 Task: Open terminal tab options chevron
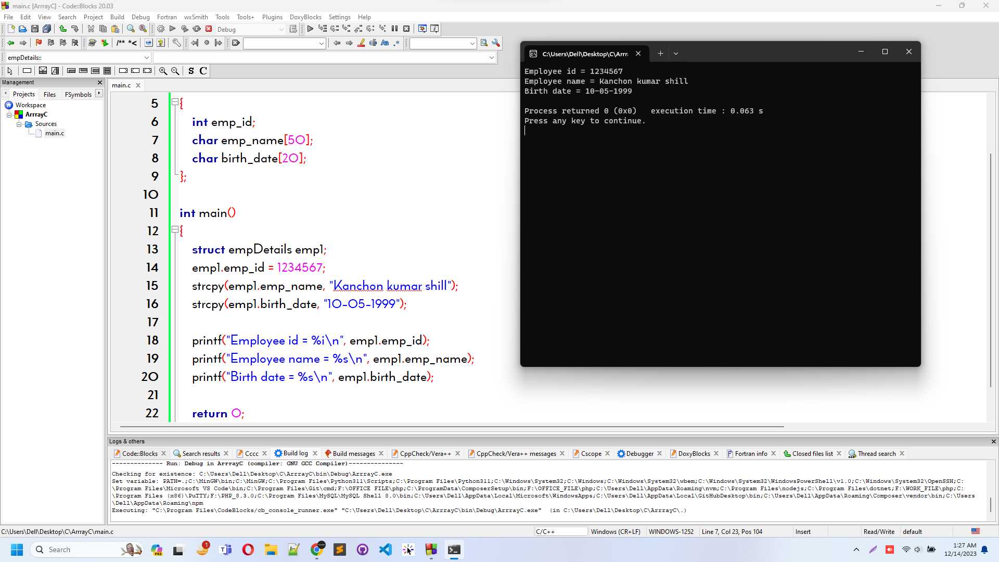[x=676, y=53]
